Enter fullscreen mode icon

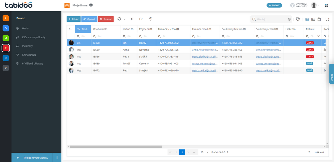click(x=327, y=19)
